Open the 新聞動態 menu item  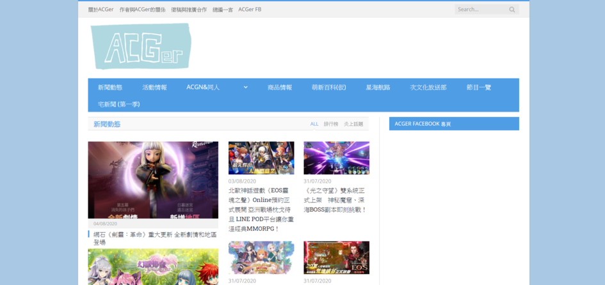[x=110, y=88]
